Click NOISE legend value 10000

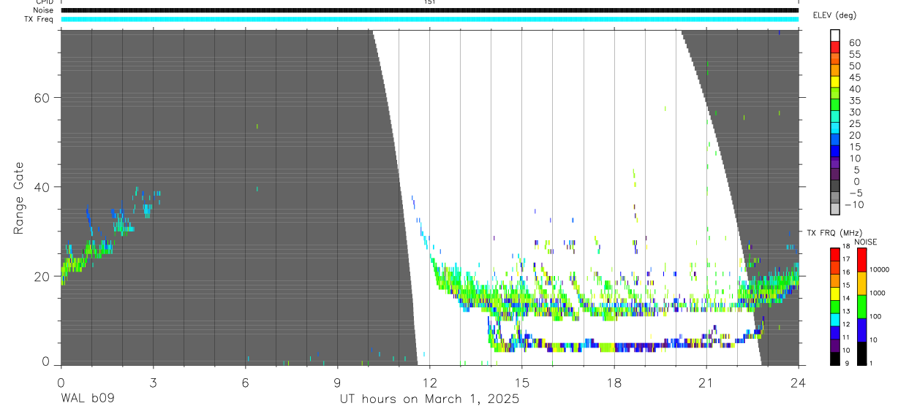point(879,269)
